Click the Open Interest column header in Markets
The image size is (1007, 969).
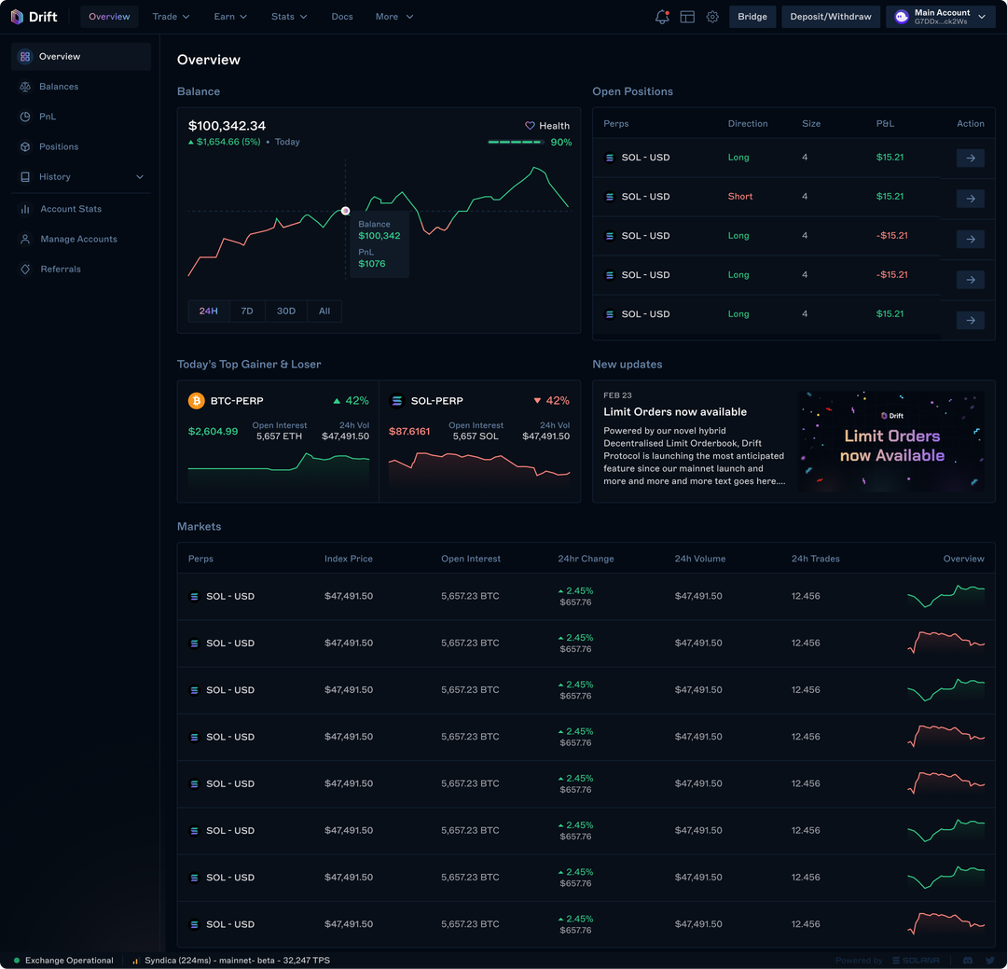471,559
